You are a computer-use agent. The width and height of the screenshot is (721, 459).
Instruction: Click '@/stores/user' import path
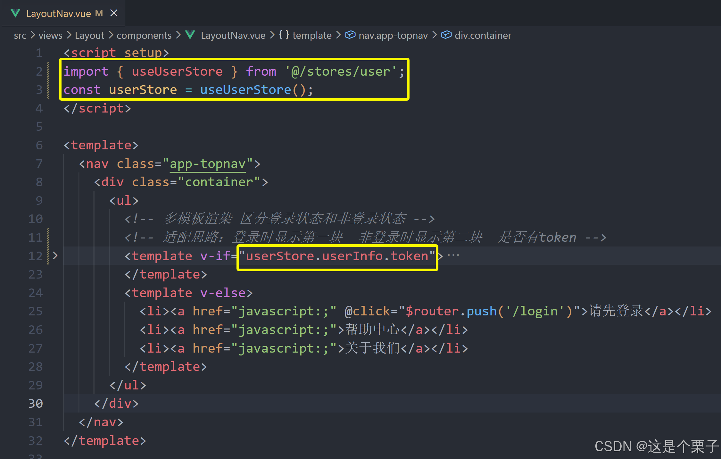[x=341, y=71]
